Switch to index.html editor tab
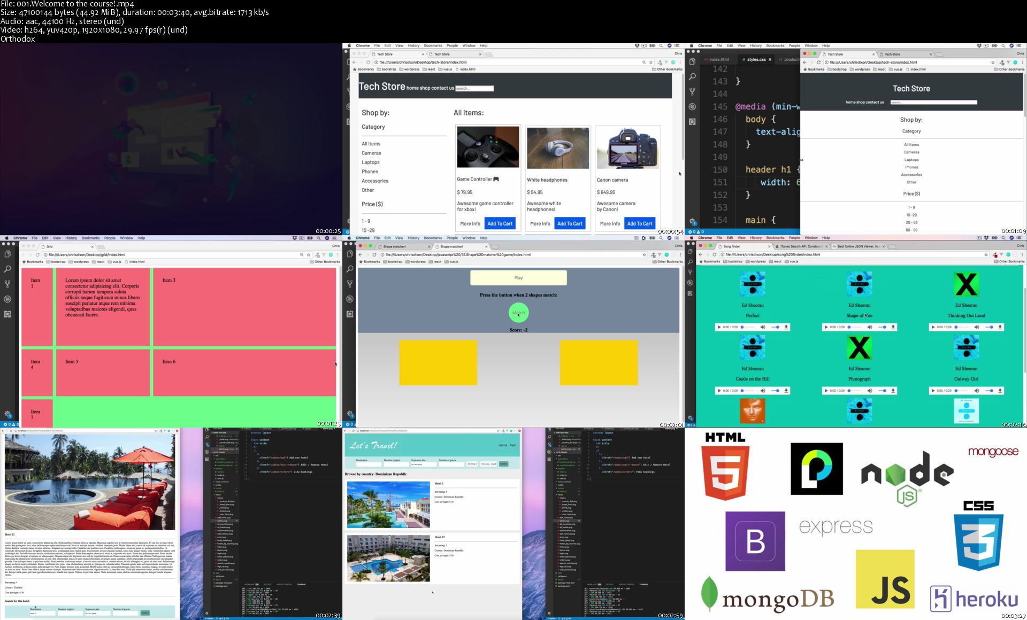The height and width of the screenshot is (620, 1027). tap(719, 59)
